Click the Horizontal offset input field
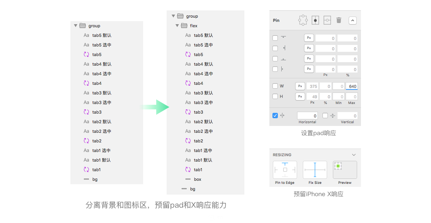This screenshot has height=223, width=431. click(x=307, y=116)
